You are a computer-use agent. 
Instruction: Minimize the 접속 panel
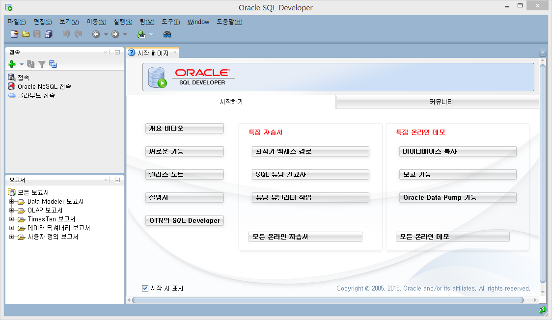point(117,53)
